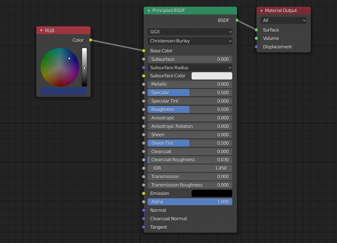337x243 pixels.
Task: Click the Emission color field
Action: coord(212,193)
